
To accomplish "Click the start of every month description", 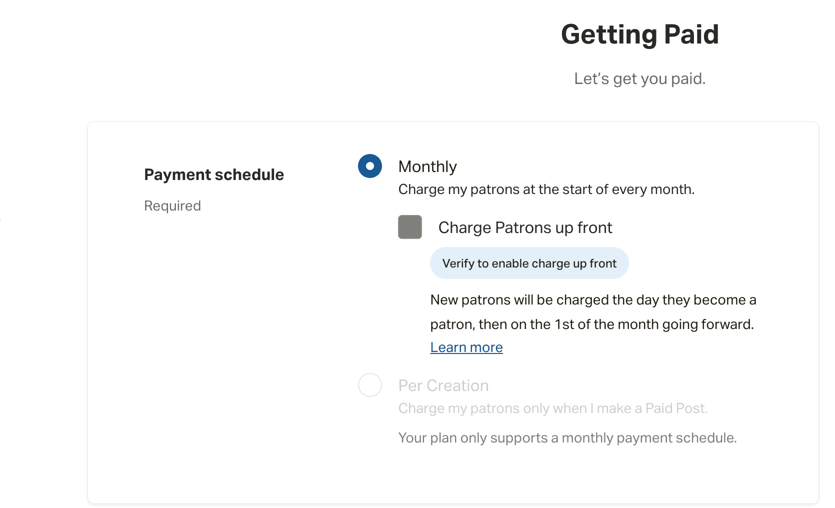I will click(x=546, y=189).
